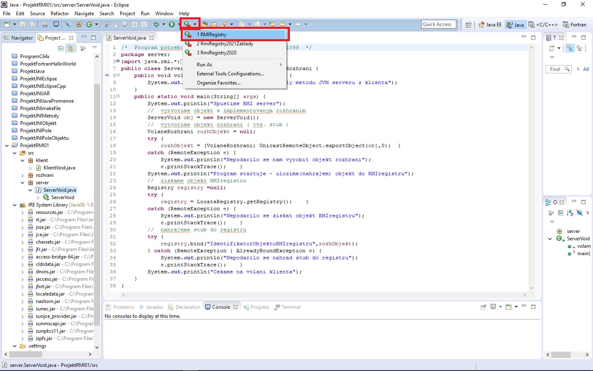Toggle categorized presentation in Task List panel

tap(570, 48)
